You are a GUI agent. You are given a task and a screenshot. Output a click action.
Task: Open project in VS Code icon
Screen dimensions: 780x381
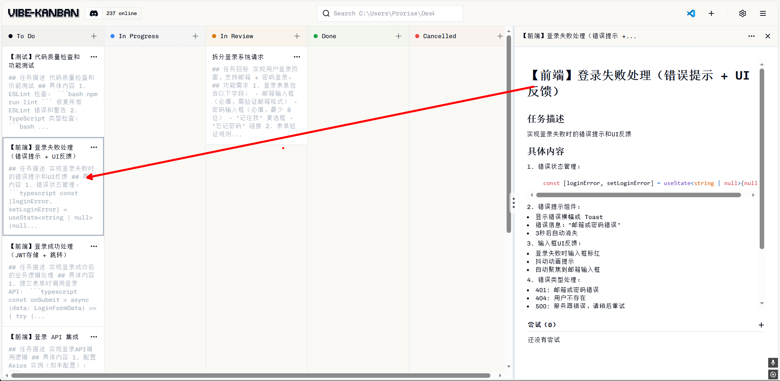tap(691, 13)
